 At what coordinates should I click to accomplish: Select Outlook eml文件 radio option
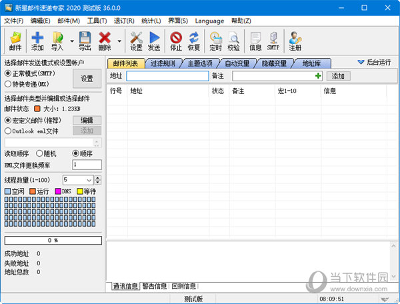8,131
